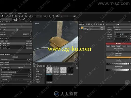
Task: Open the View menu
Action: click(x=15, y=13)
